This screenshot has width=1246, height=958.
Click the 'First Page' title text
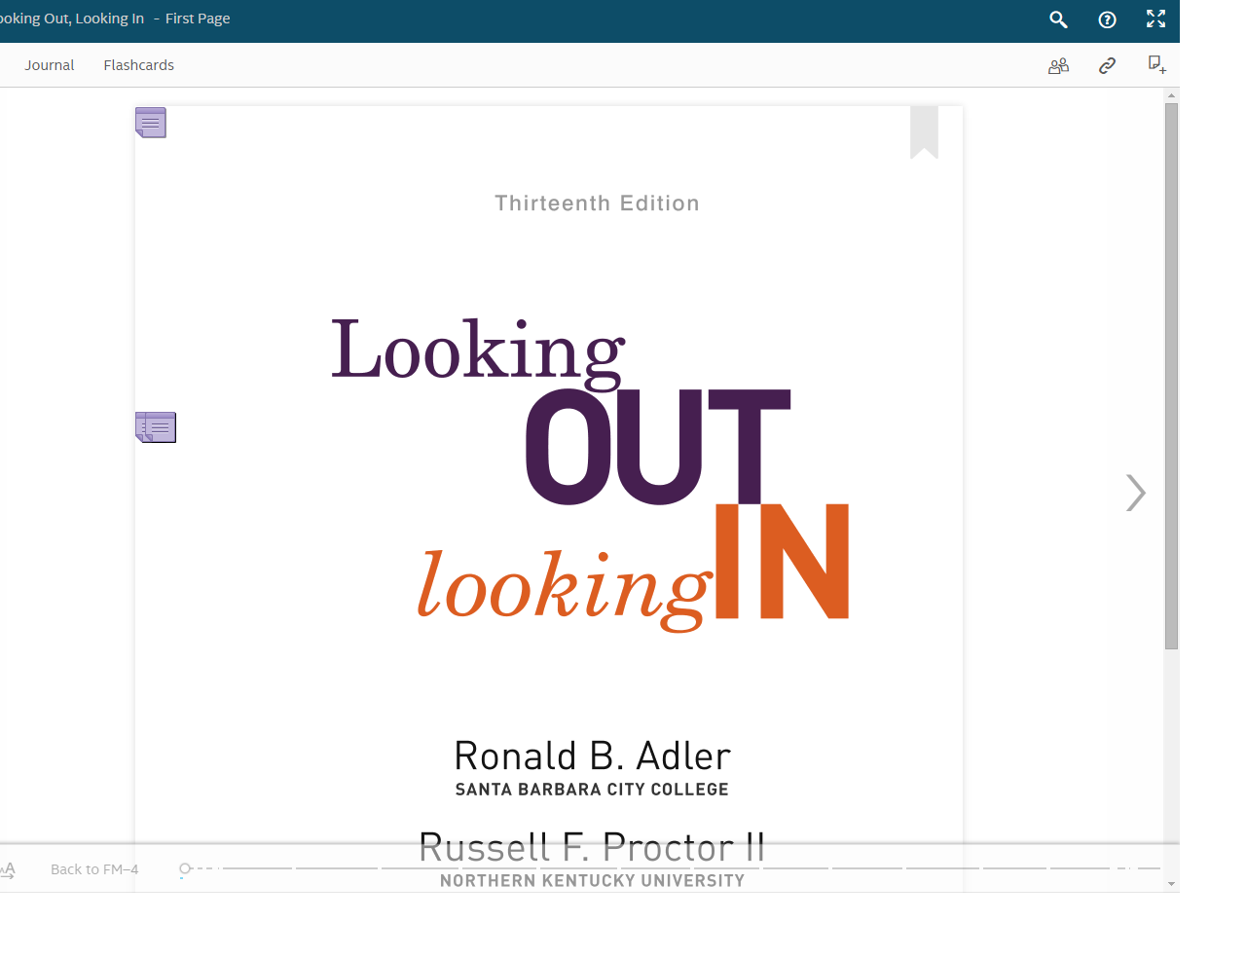(x=198, y=18)
